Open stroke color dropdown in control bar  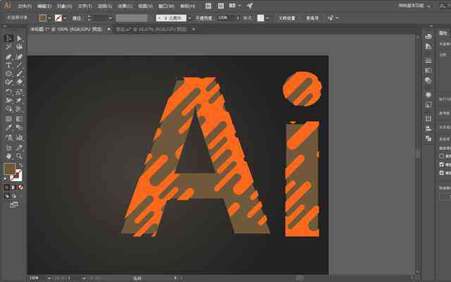65,18
